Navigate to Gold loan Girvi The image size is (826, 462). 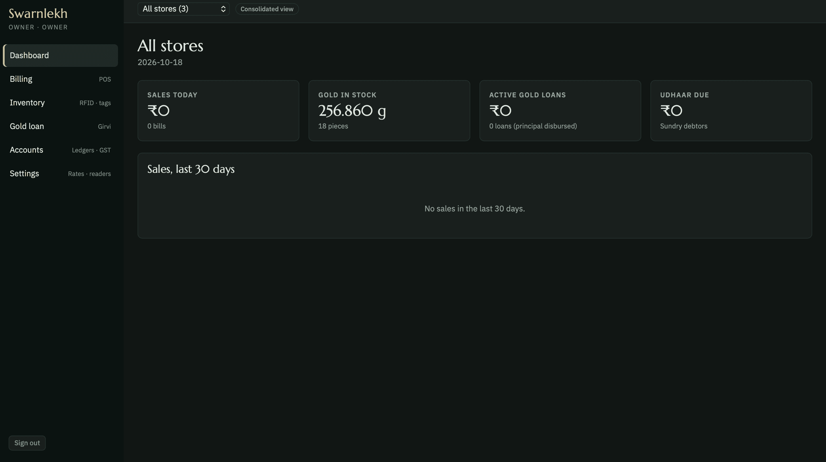(60, 126)
